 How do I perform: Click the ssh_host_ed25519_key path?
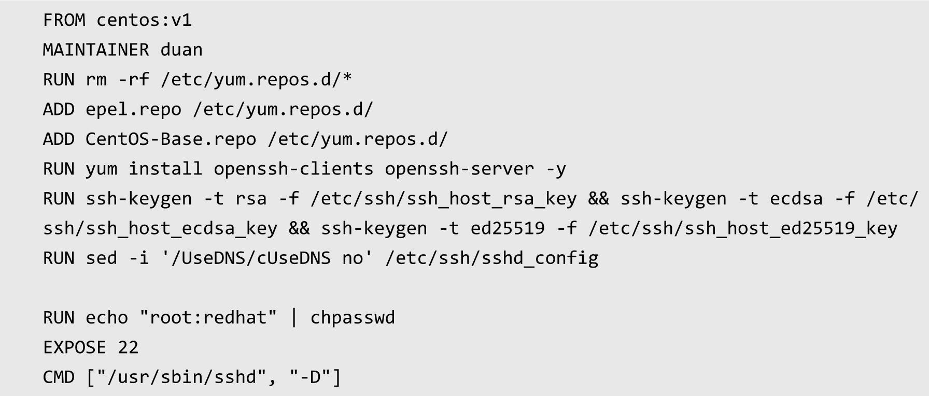pos(743,228)
